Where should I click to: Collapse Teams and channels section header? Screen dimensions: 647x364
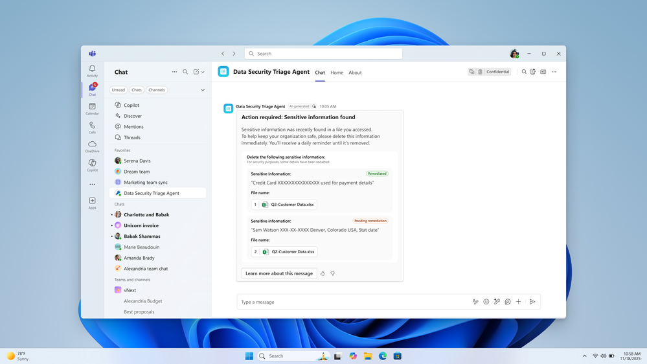tap(132, 280)
